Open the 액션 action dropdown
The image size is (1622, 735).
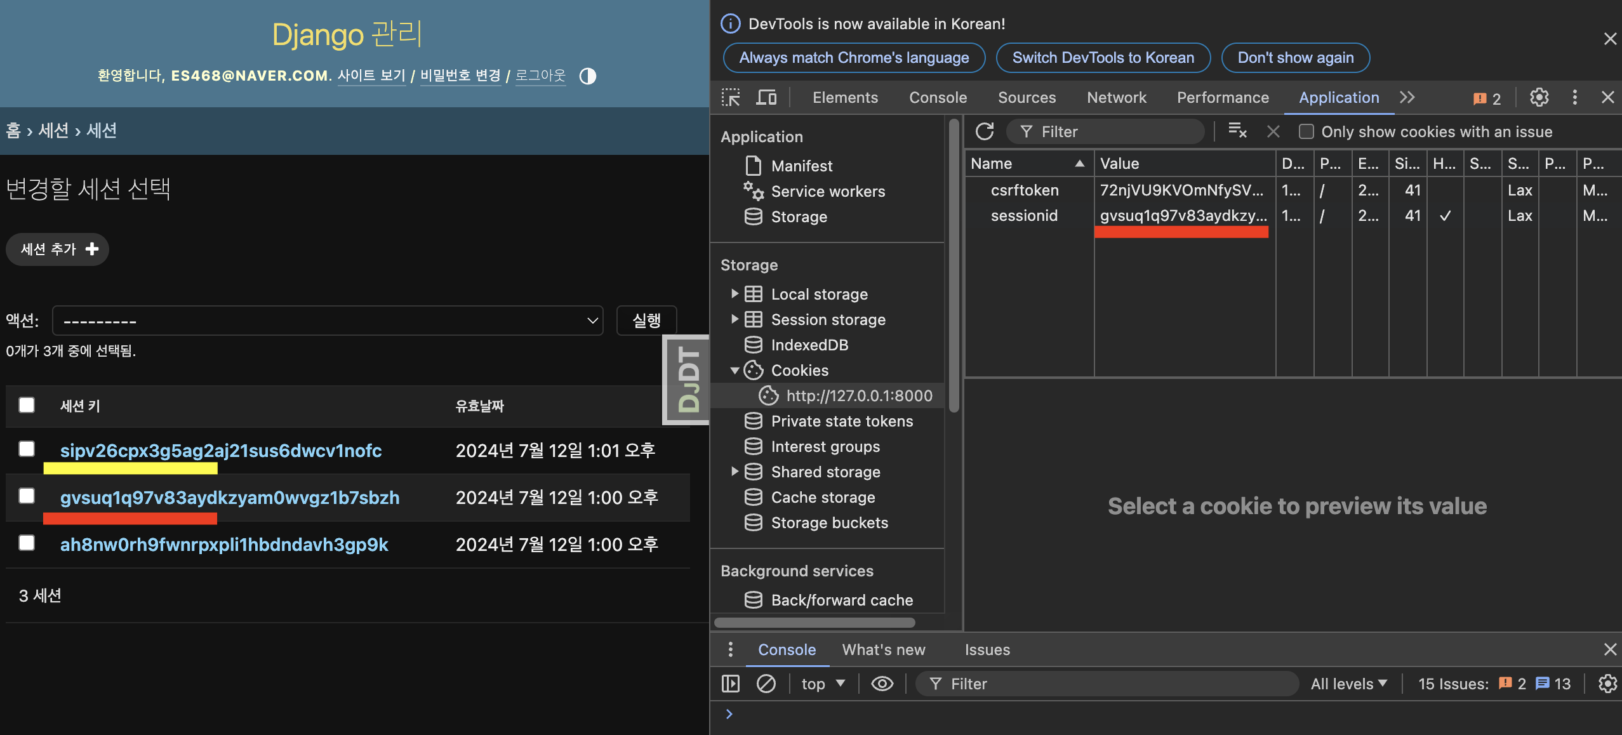pyautogui.click(x=328, y=321)
